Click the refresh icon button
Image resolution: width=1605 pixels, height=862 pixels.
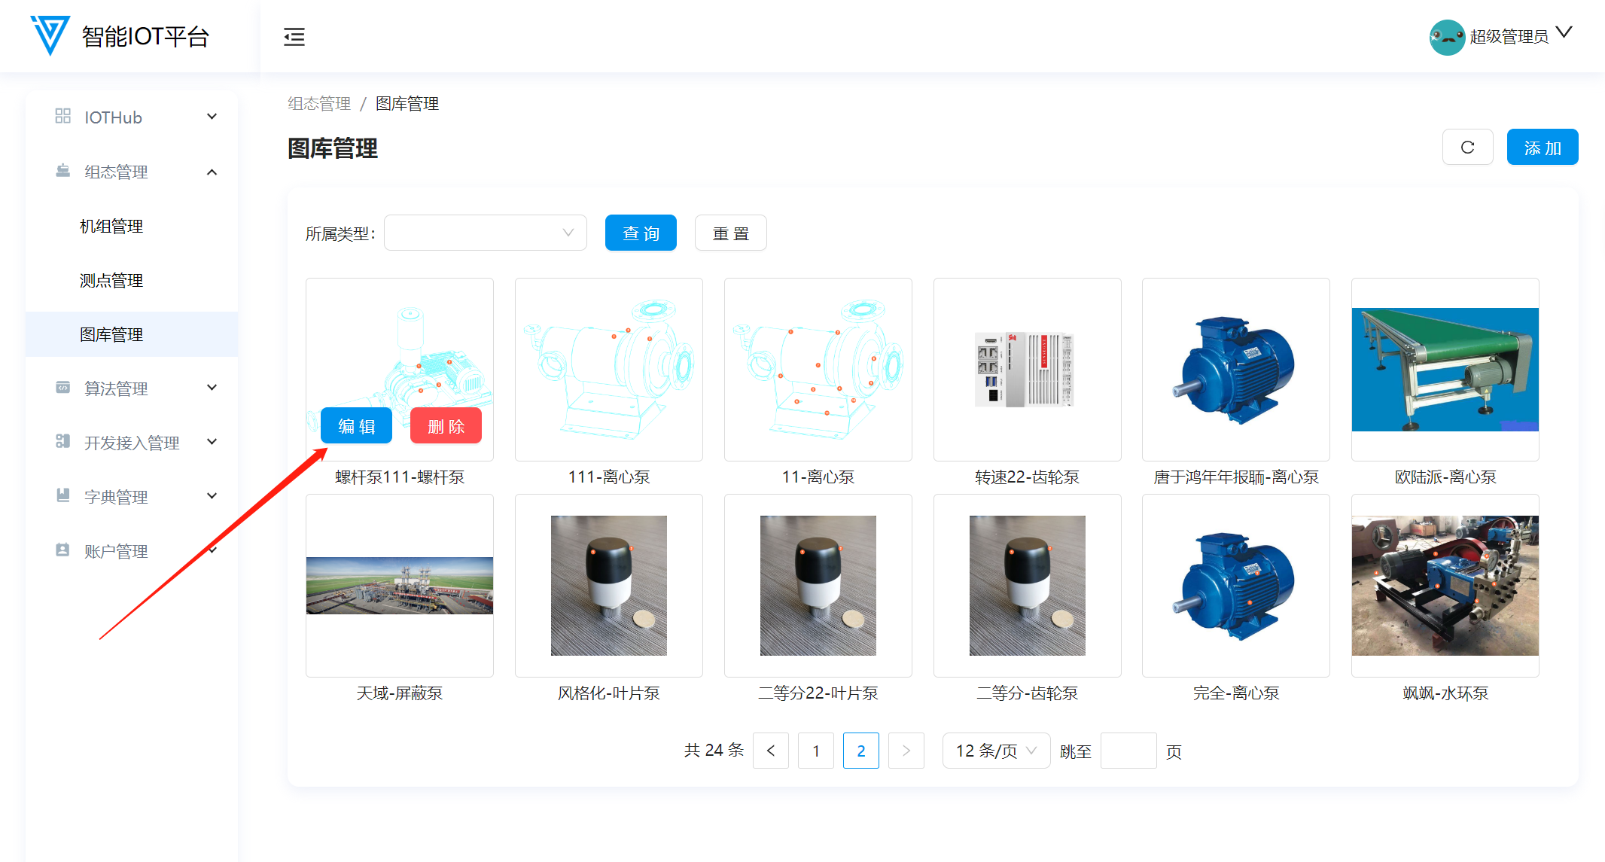[1467, 148]
